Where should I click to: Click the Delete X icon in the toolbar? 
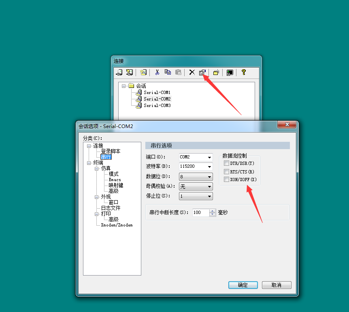[192, 73]
